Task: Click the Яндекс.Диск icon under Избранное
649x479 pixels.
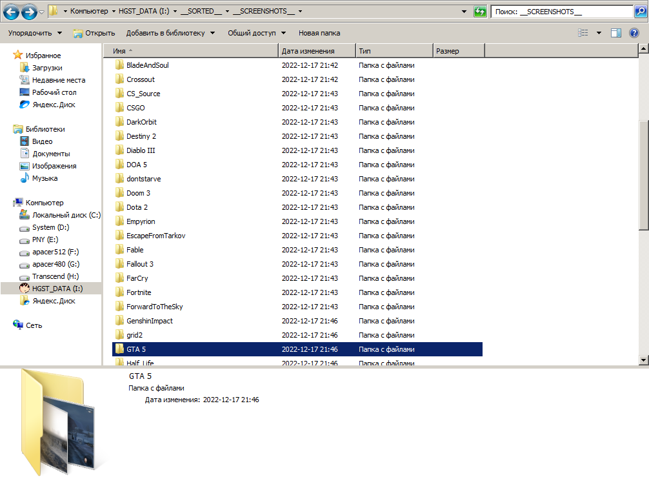Action: [x=25, y=105]
